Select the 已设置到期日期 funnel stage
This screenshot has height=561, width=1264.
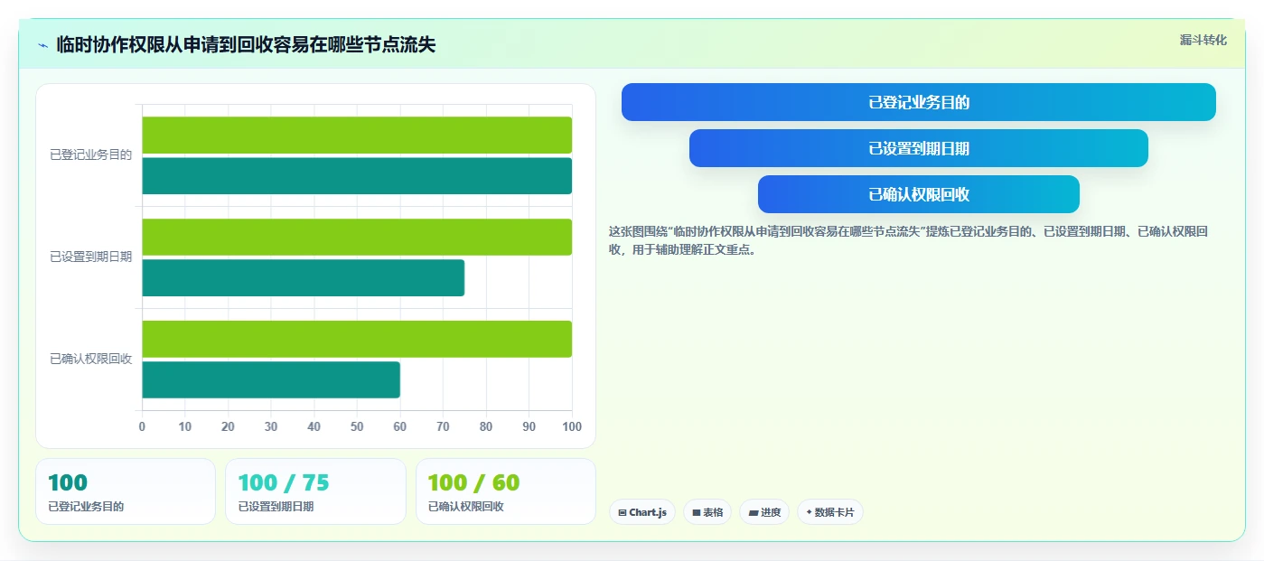(x=918, y=148)
